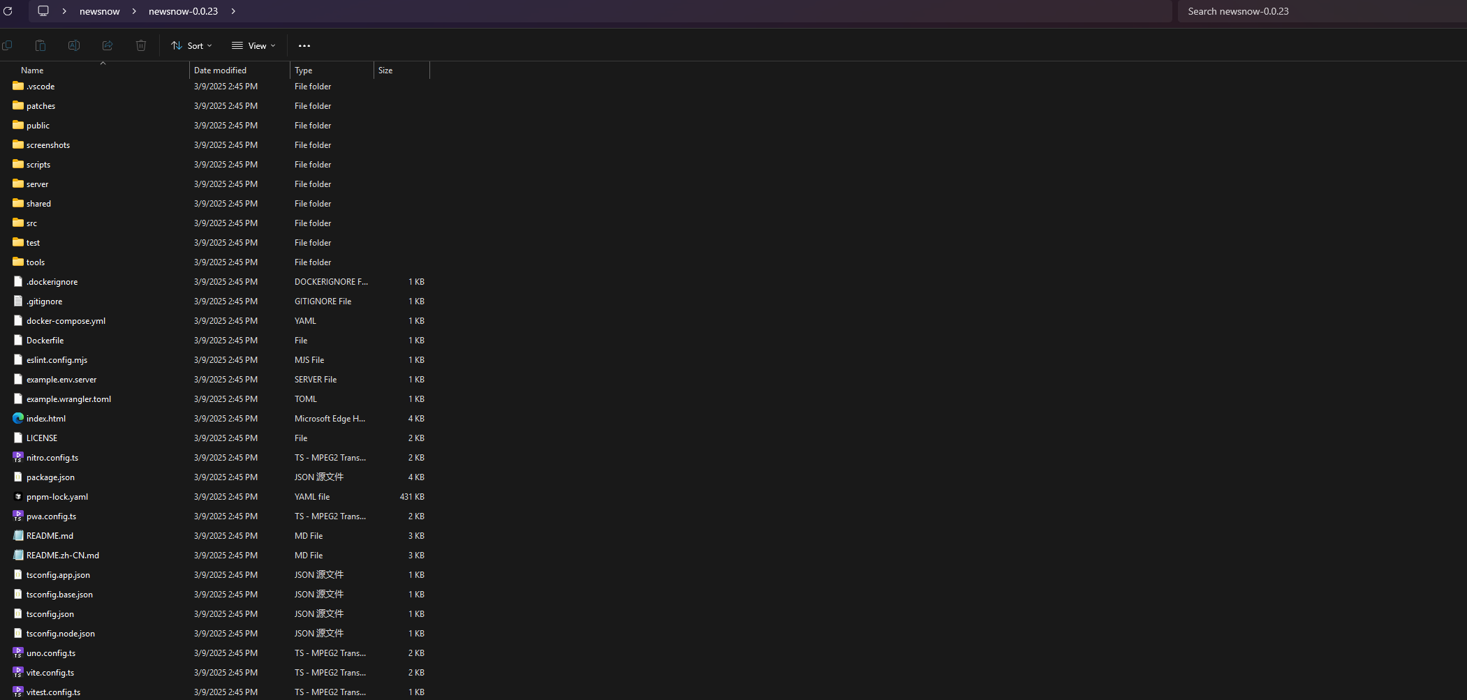Screen dimensions: 1467x700
Task: Select the Name column header
Action: (x=32, y=70)
